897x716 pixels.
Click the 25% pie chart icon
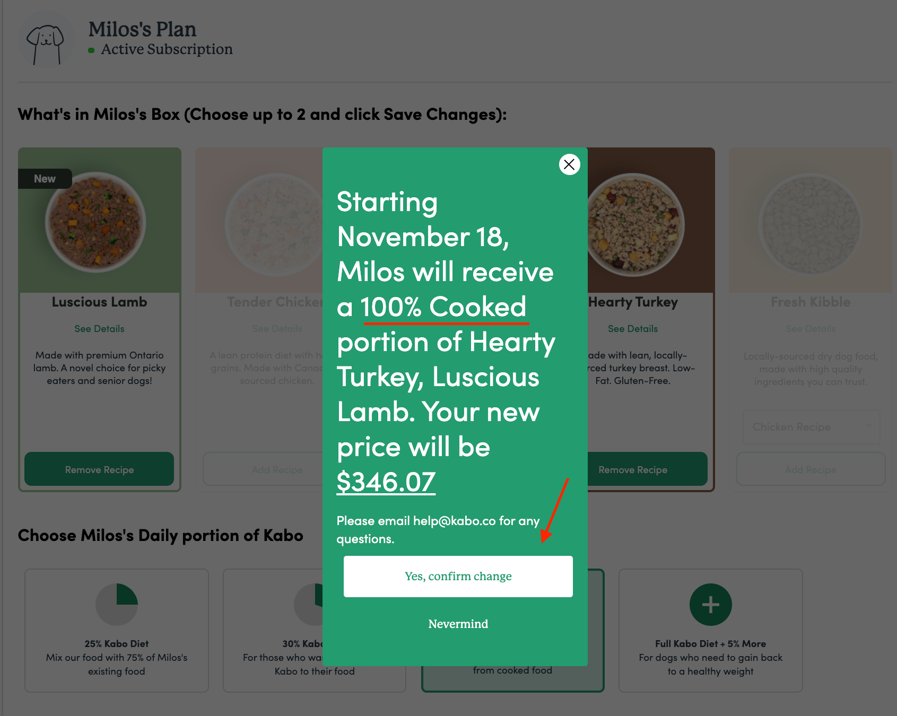(x=117, y=605)
